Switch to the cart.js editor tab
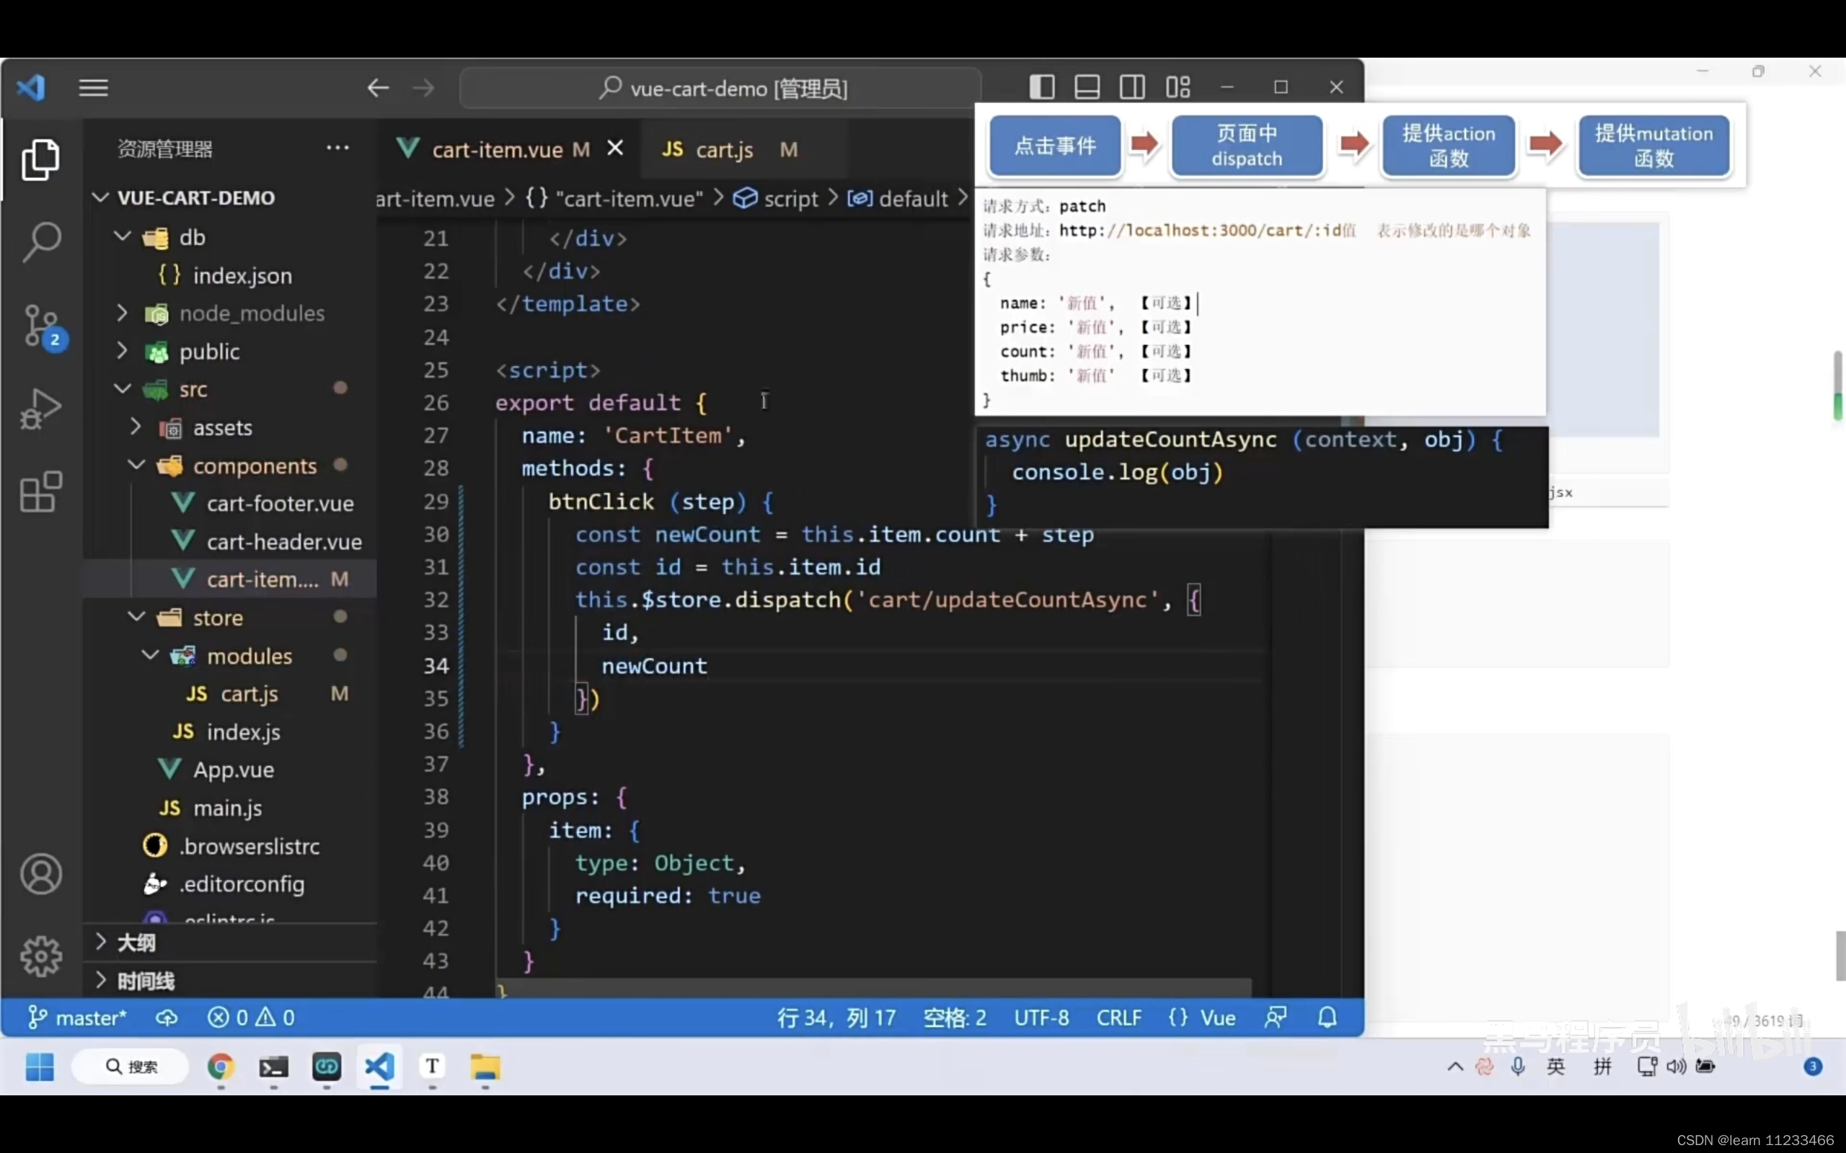This screenshot has height=1153, width=1846. tap(723, 150)
